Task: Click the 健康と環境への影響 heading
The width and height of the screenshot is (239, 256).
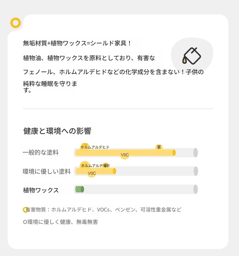Action: (x=57, y=131)
